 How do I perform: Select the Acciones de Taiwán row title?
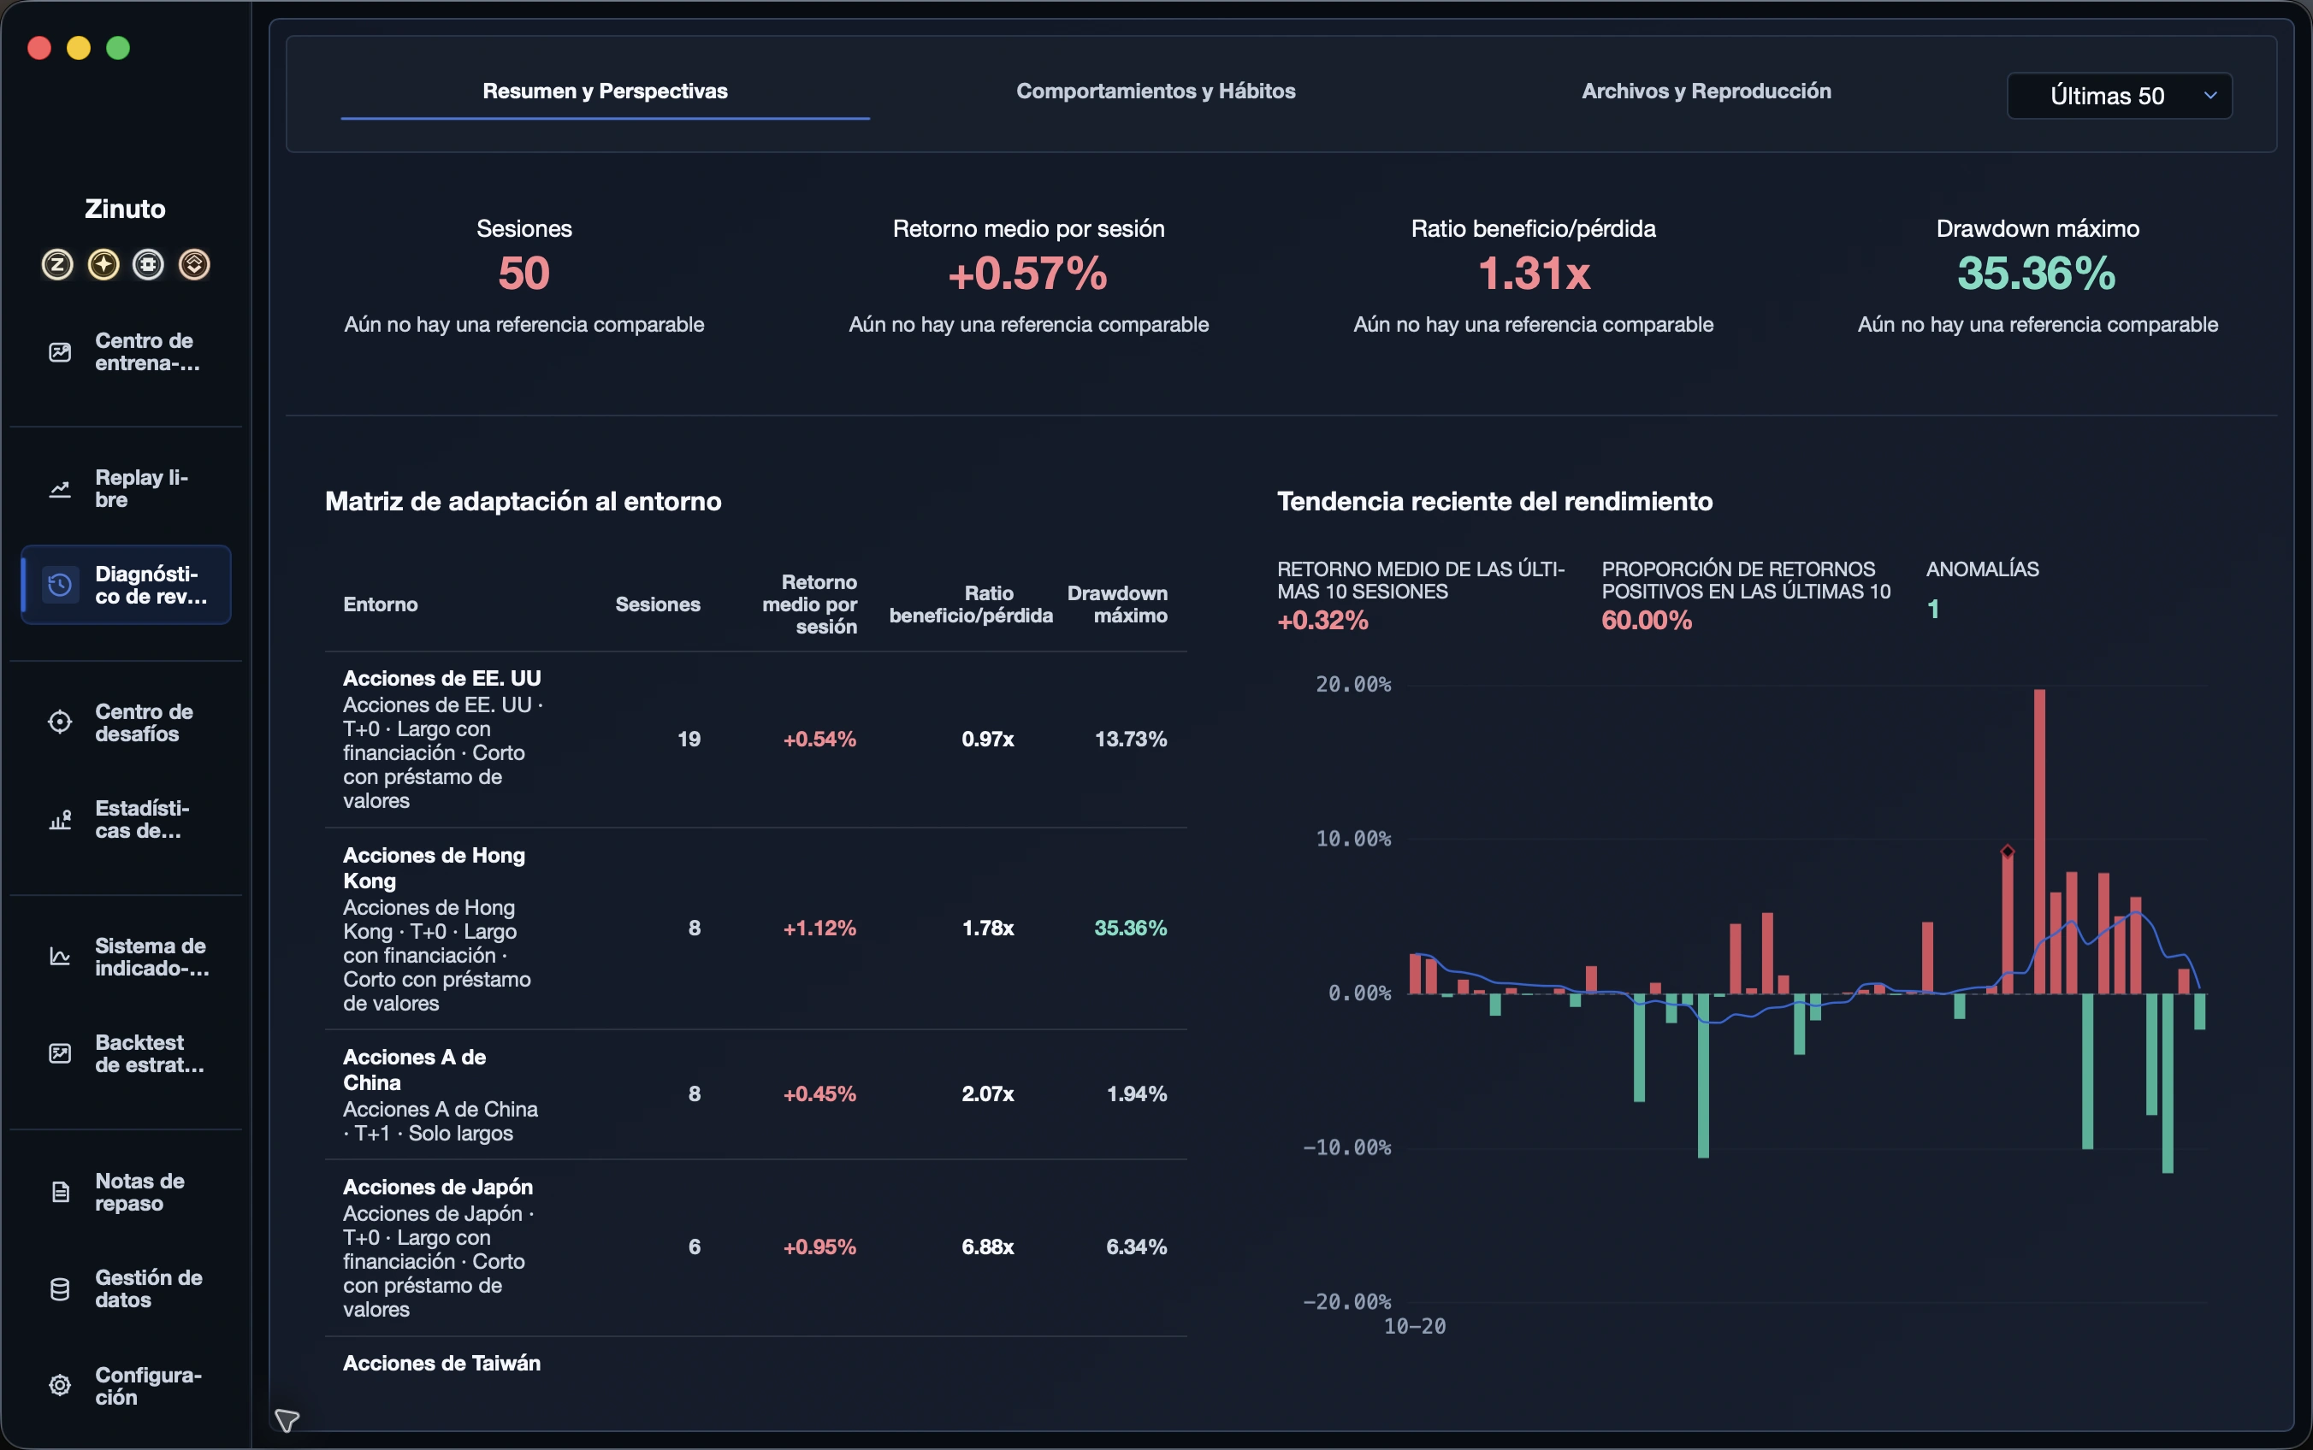[442, 1363]
